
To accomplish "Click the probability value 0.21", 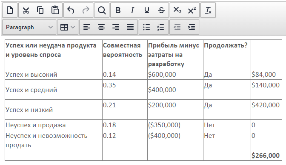I will [x=109, y=105].
